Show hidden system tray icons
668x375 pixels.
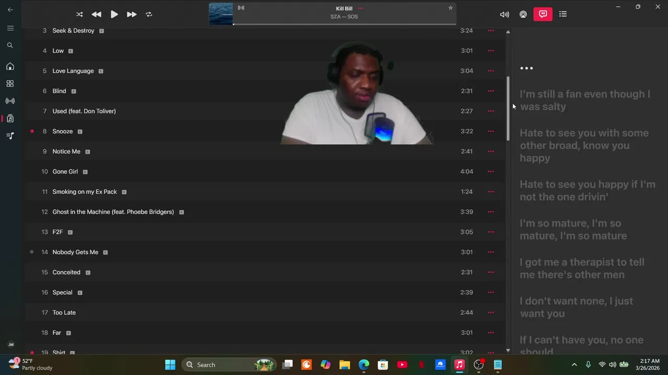574,365
